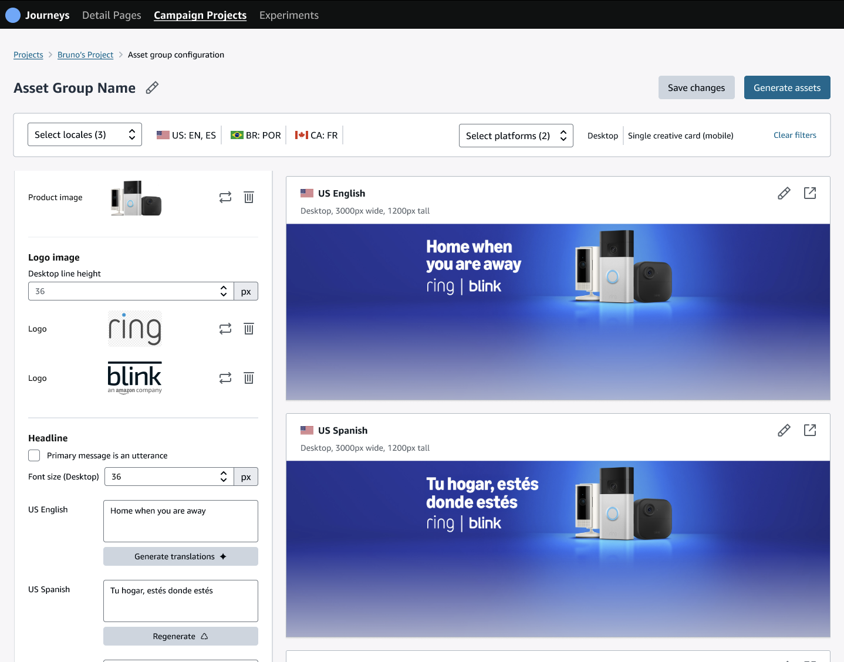Click the Headline section heading
The height and width of the screenshot is (662, 844).
[48, 438]
